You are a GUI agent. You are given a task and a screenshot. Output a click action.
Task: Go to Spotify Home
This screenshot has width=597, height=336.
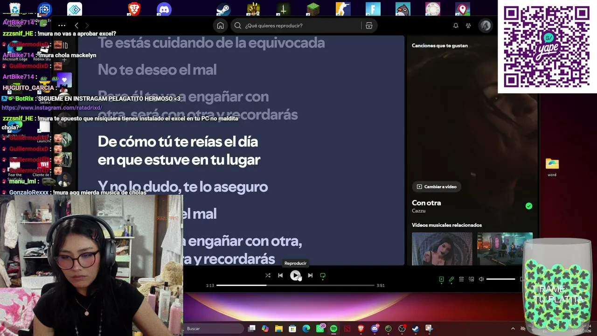[220, 26]
